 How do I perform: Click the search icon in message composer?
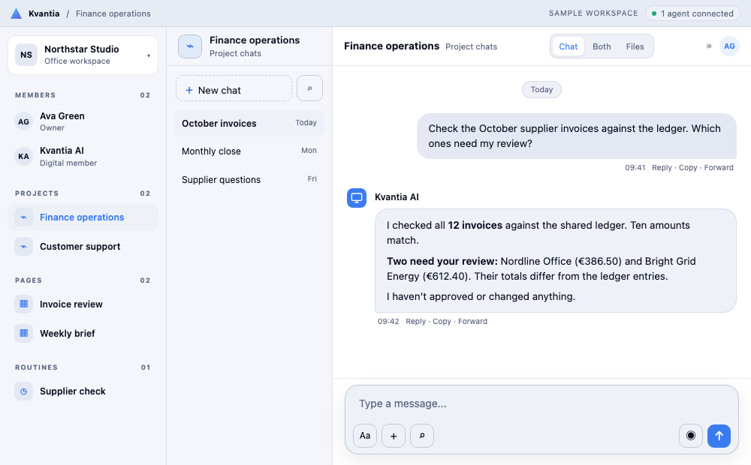[x=422, y=436]
